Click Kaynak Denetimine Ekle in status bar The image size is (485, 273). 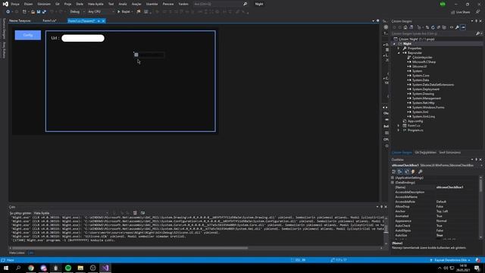[x=450, y=260]
